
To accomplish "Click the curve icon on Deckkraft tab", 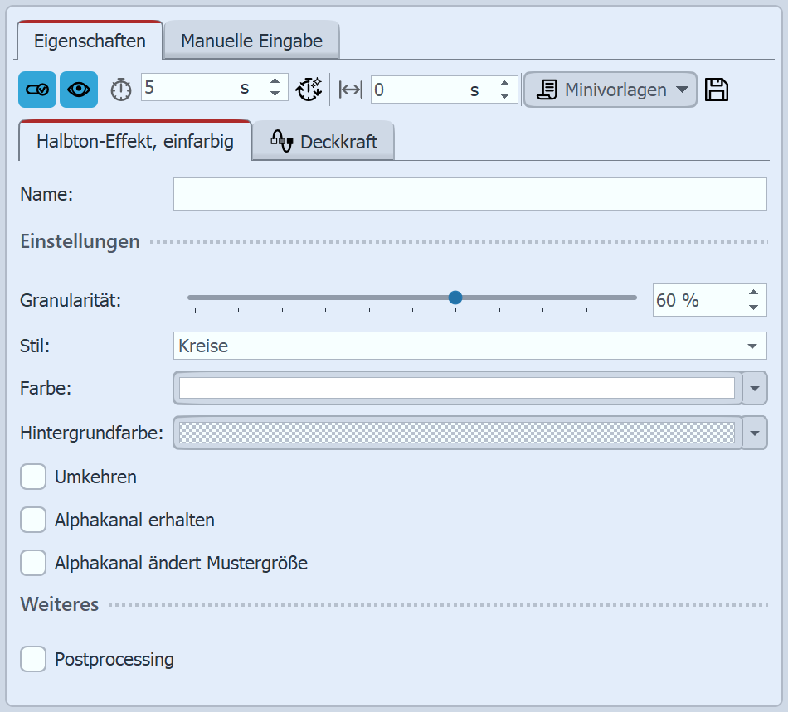I will 282,142.
